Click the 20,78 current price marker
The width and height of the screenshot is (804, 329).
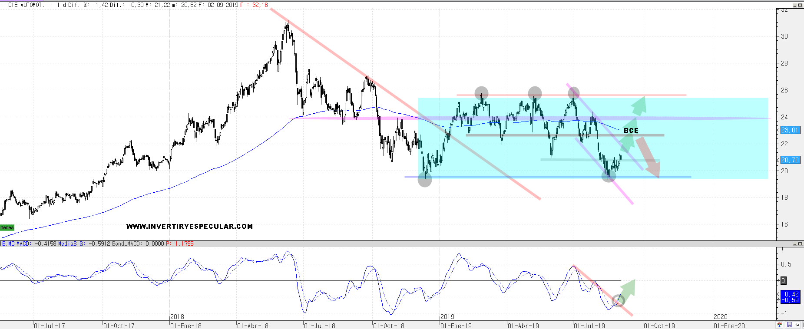[x=790, y=160]
